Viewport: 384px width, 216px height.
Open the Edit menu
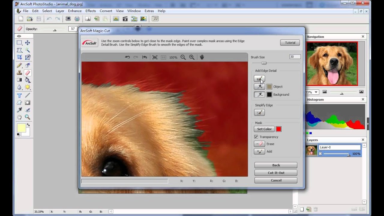click(x=35, y=11)
